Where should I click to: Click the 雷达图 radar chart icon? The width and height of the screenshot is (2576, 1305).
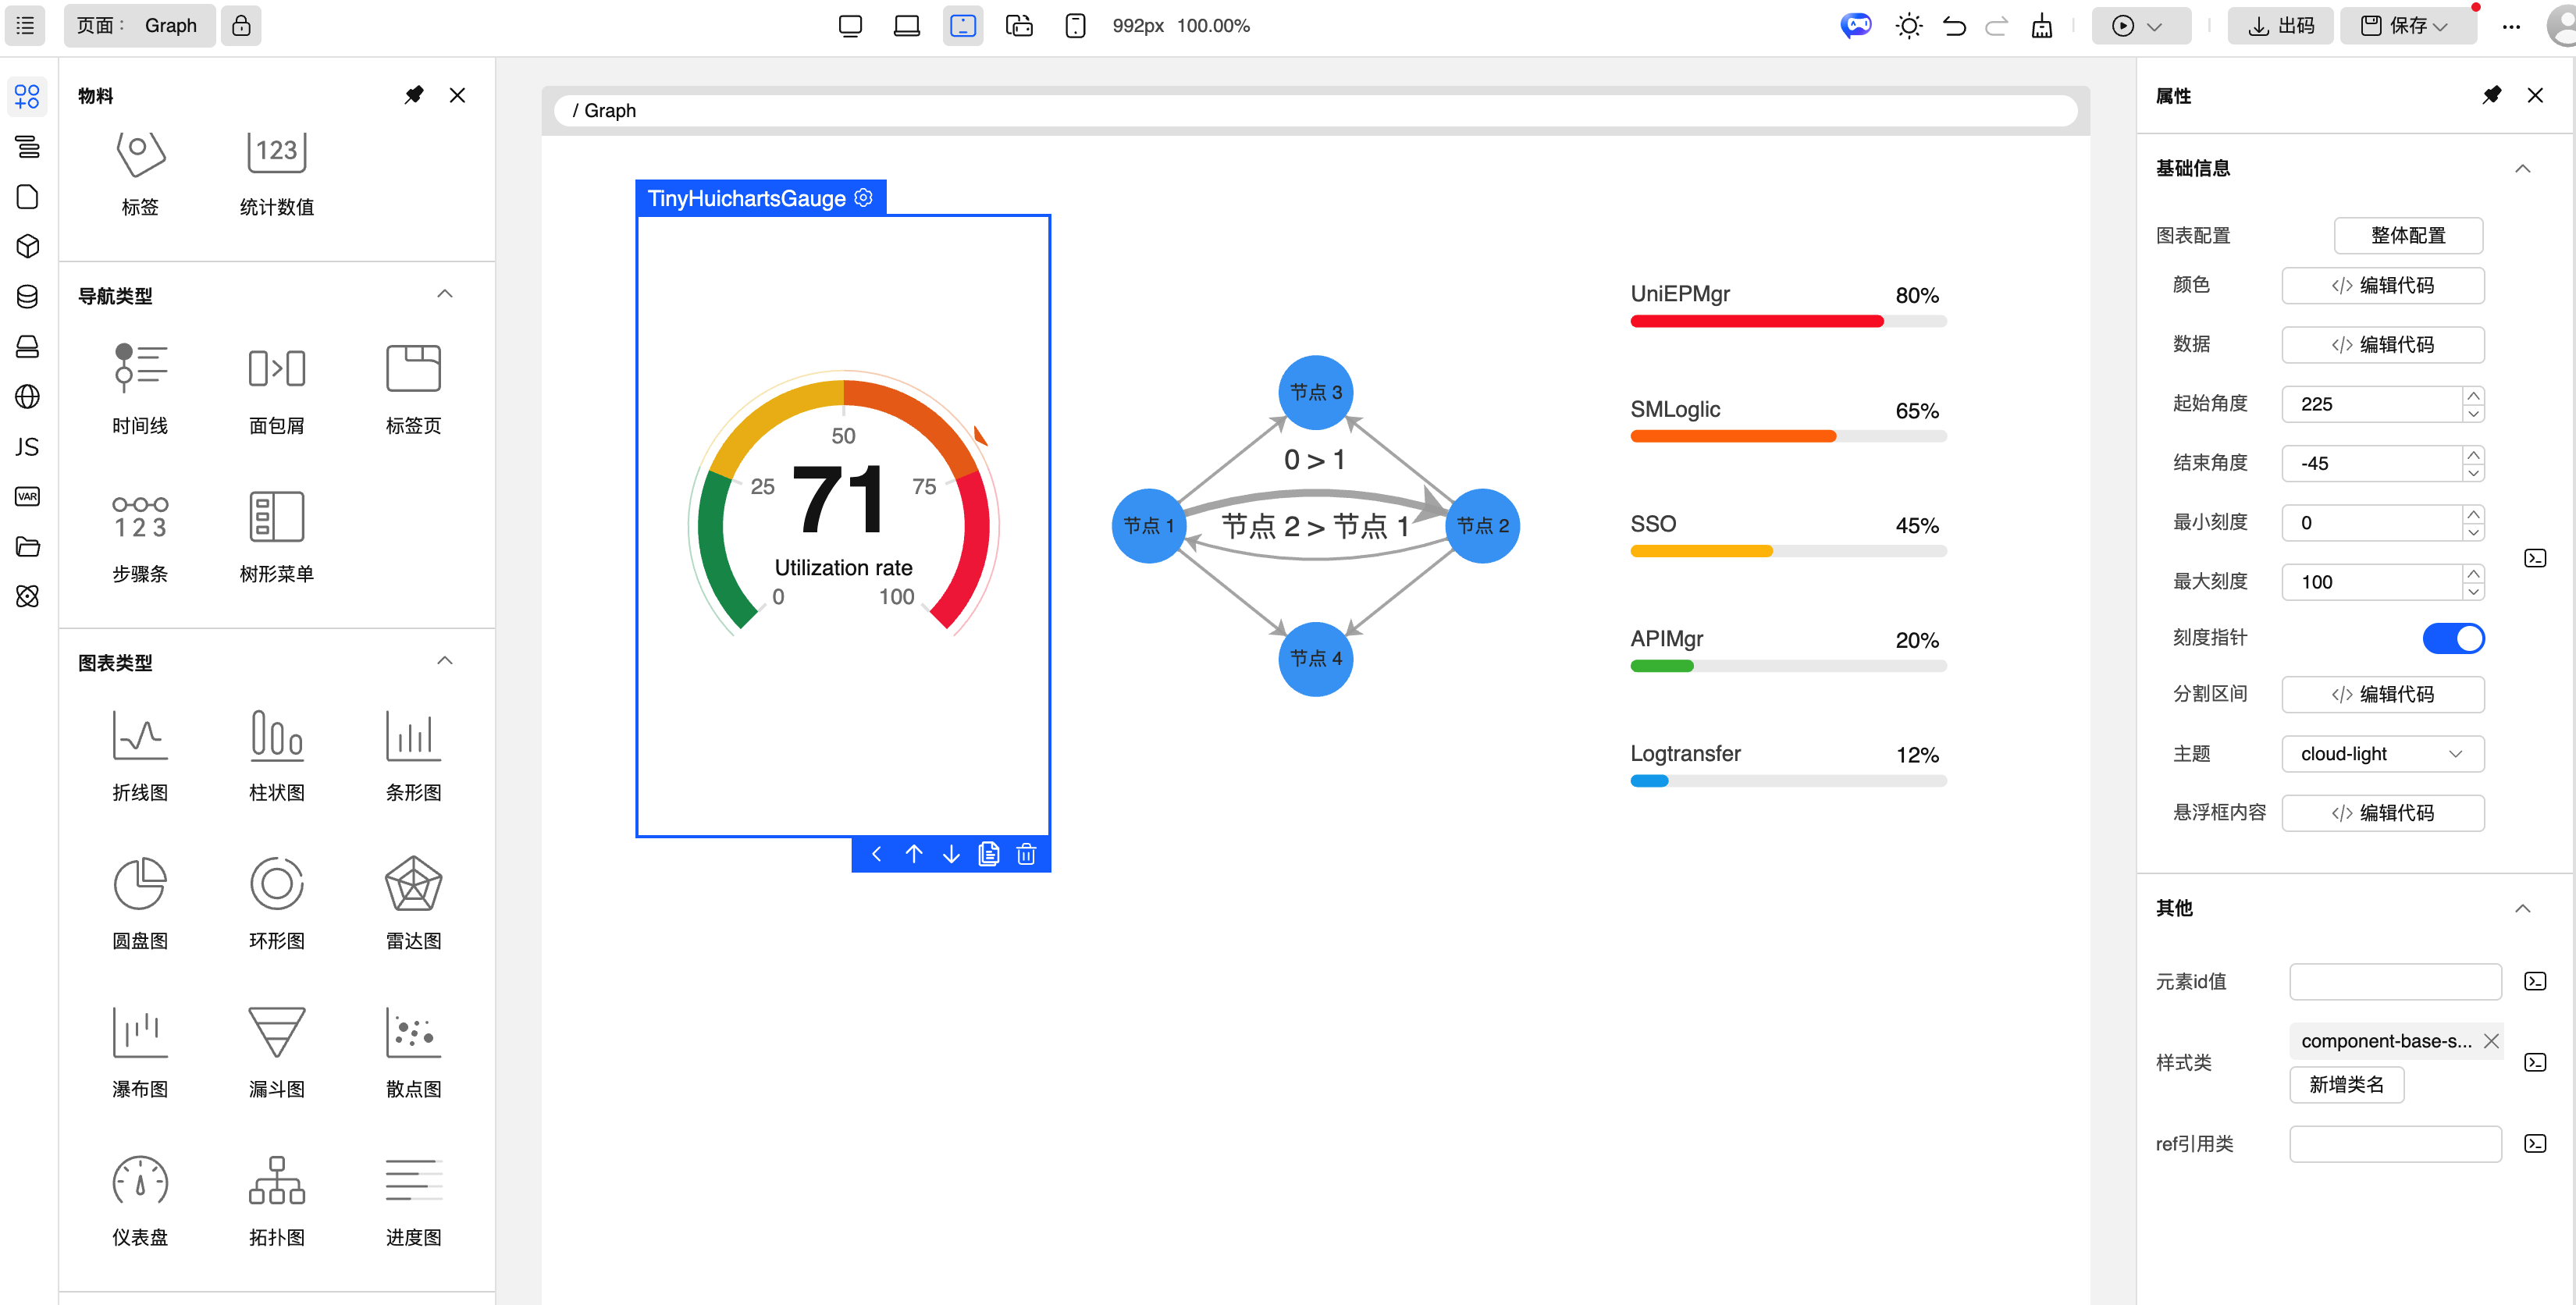pos(413,885)
